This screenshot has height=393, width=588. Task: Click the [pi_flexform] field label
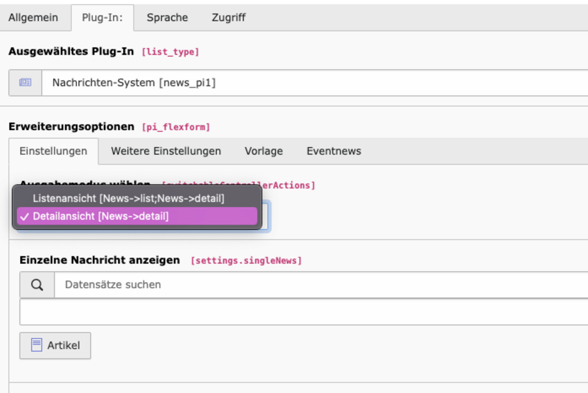coord(176,127)
